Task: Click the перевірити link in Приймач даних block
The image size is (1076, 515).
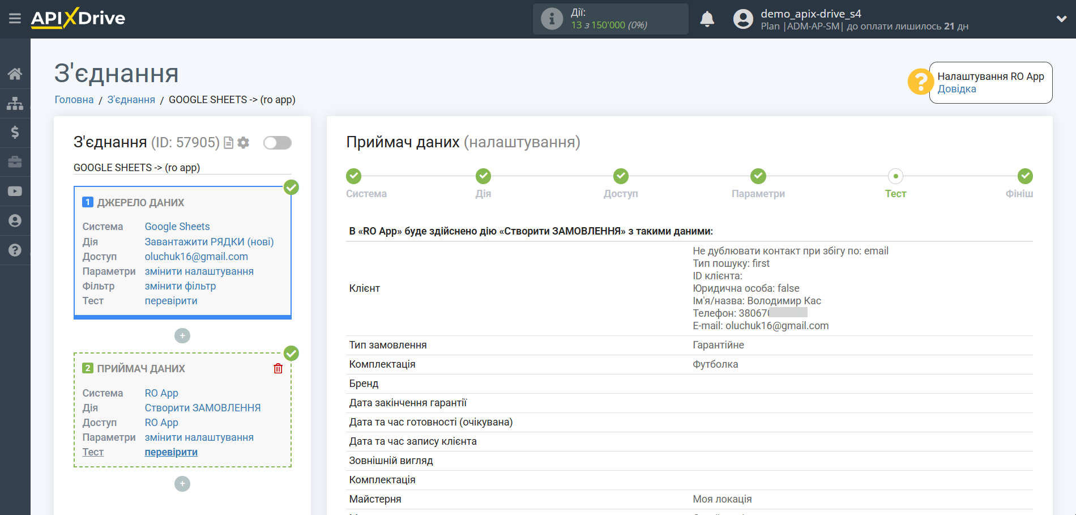Action: 171,452
